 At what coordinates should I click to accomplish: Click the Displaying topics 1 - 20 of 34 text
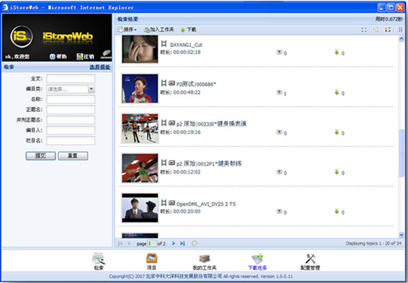374,243
